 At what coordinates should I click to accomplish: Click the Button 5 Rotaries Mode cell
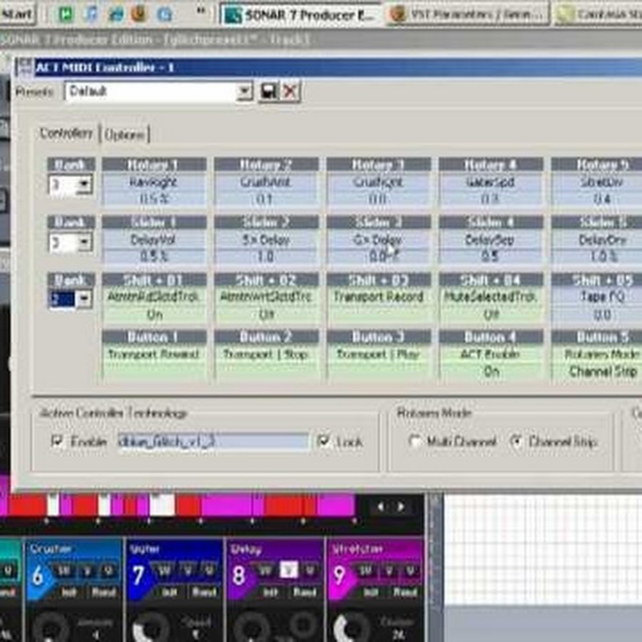598,362
